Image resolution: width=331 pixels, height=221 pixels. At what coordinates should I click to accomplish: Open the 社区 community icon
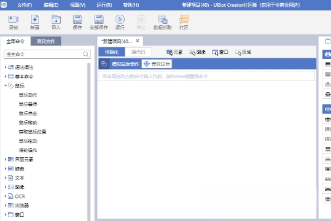[184, 20]
